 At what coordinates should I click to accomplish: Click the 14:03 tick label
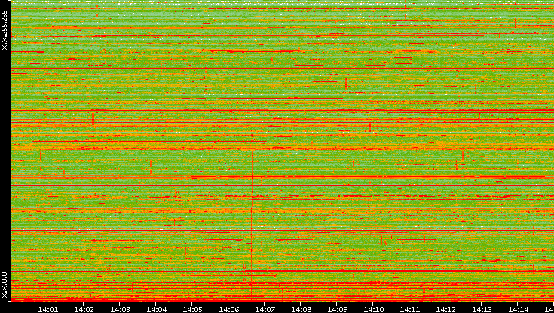tap(120, 309)
